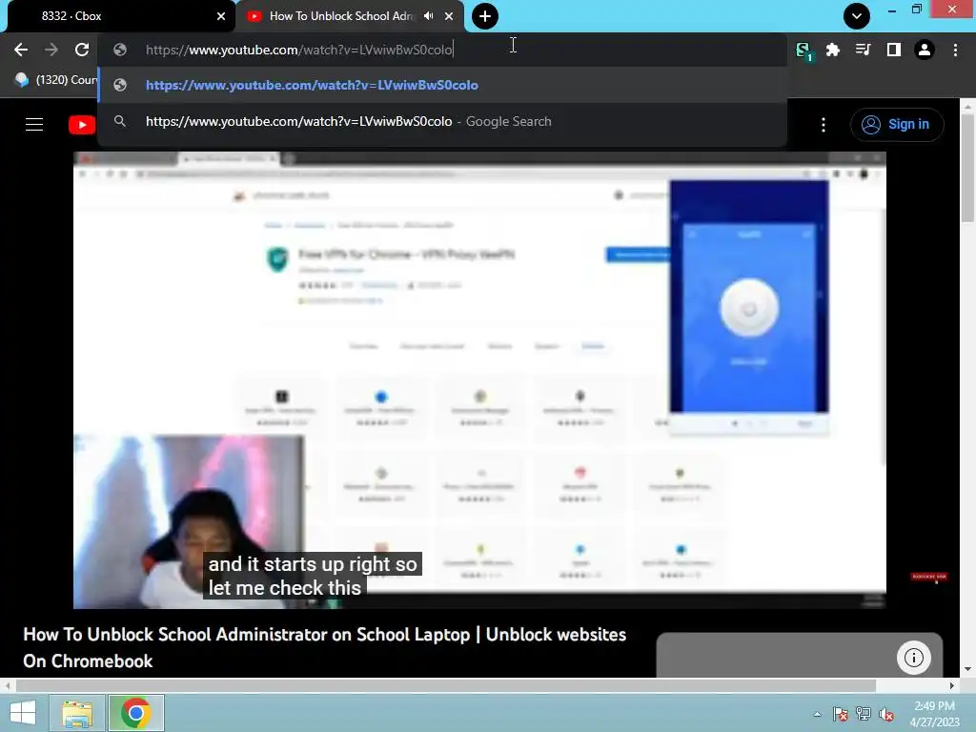
Task: Open Chrome's three-dot menu
Action: pyautogui.click(x=955, y=50)
